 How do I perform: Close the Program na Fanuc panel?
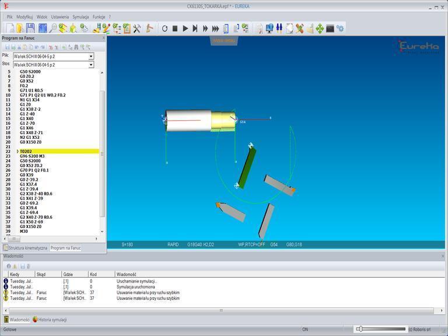click(104, 38)
